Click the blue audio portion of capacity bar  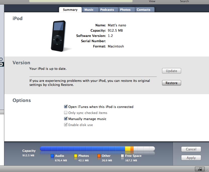point(82,149)
